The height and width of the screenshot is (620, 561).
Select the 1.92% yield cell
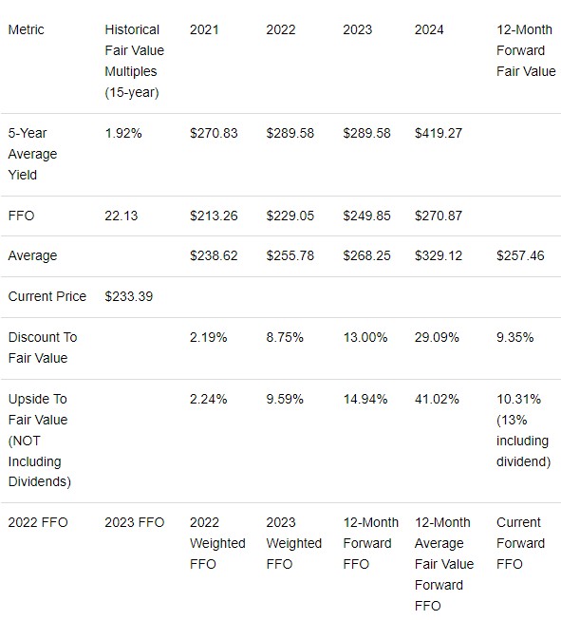pos(123,133)
